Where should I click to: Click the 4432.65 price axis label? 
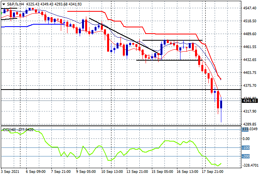coord(250,59)
